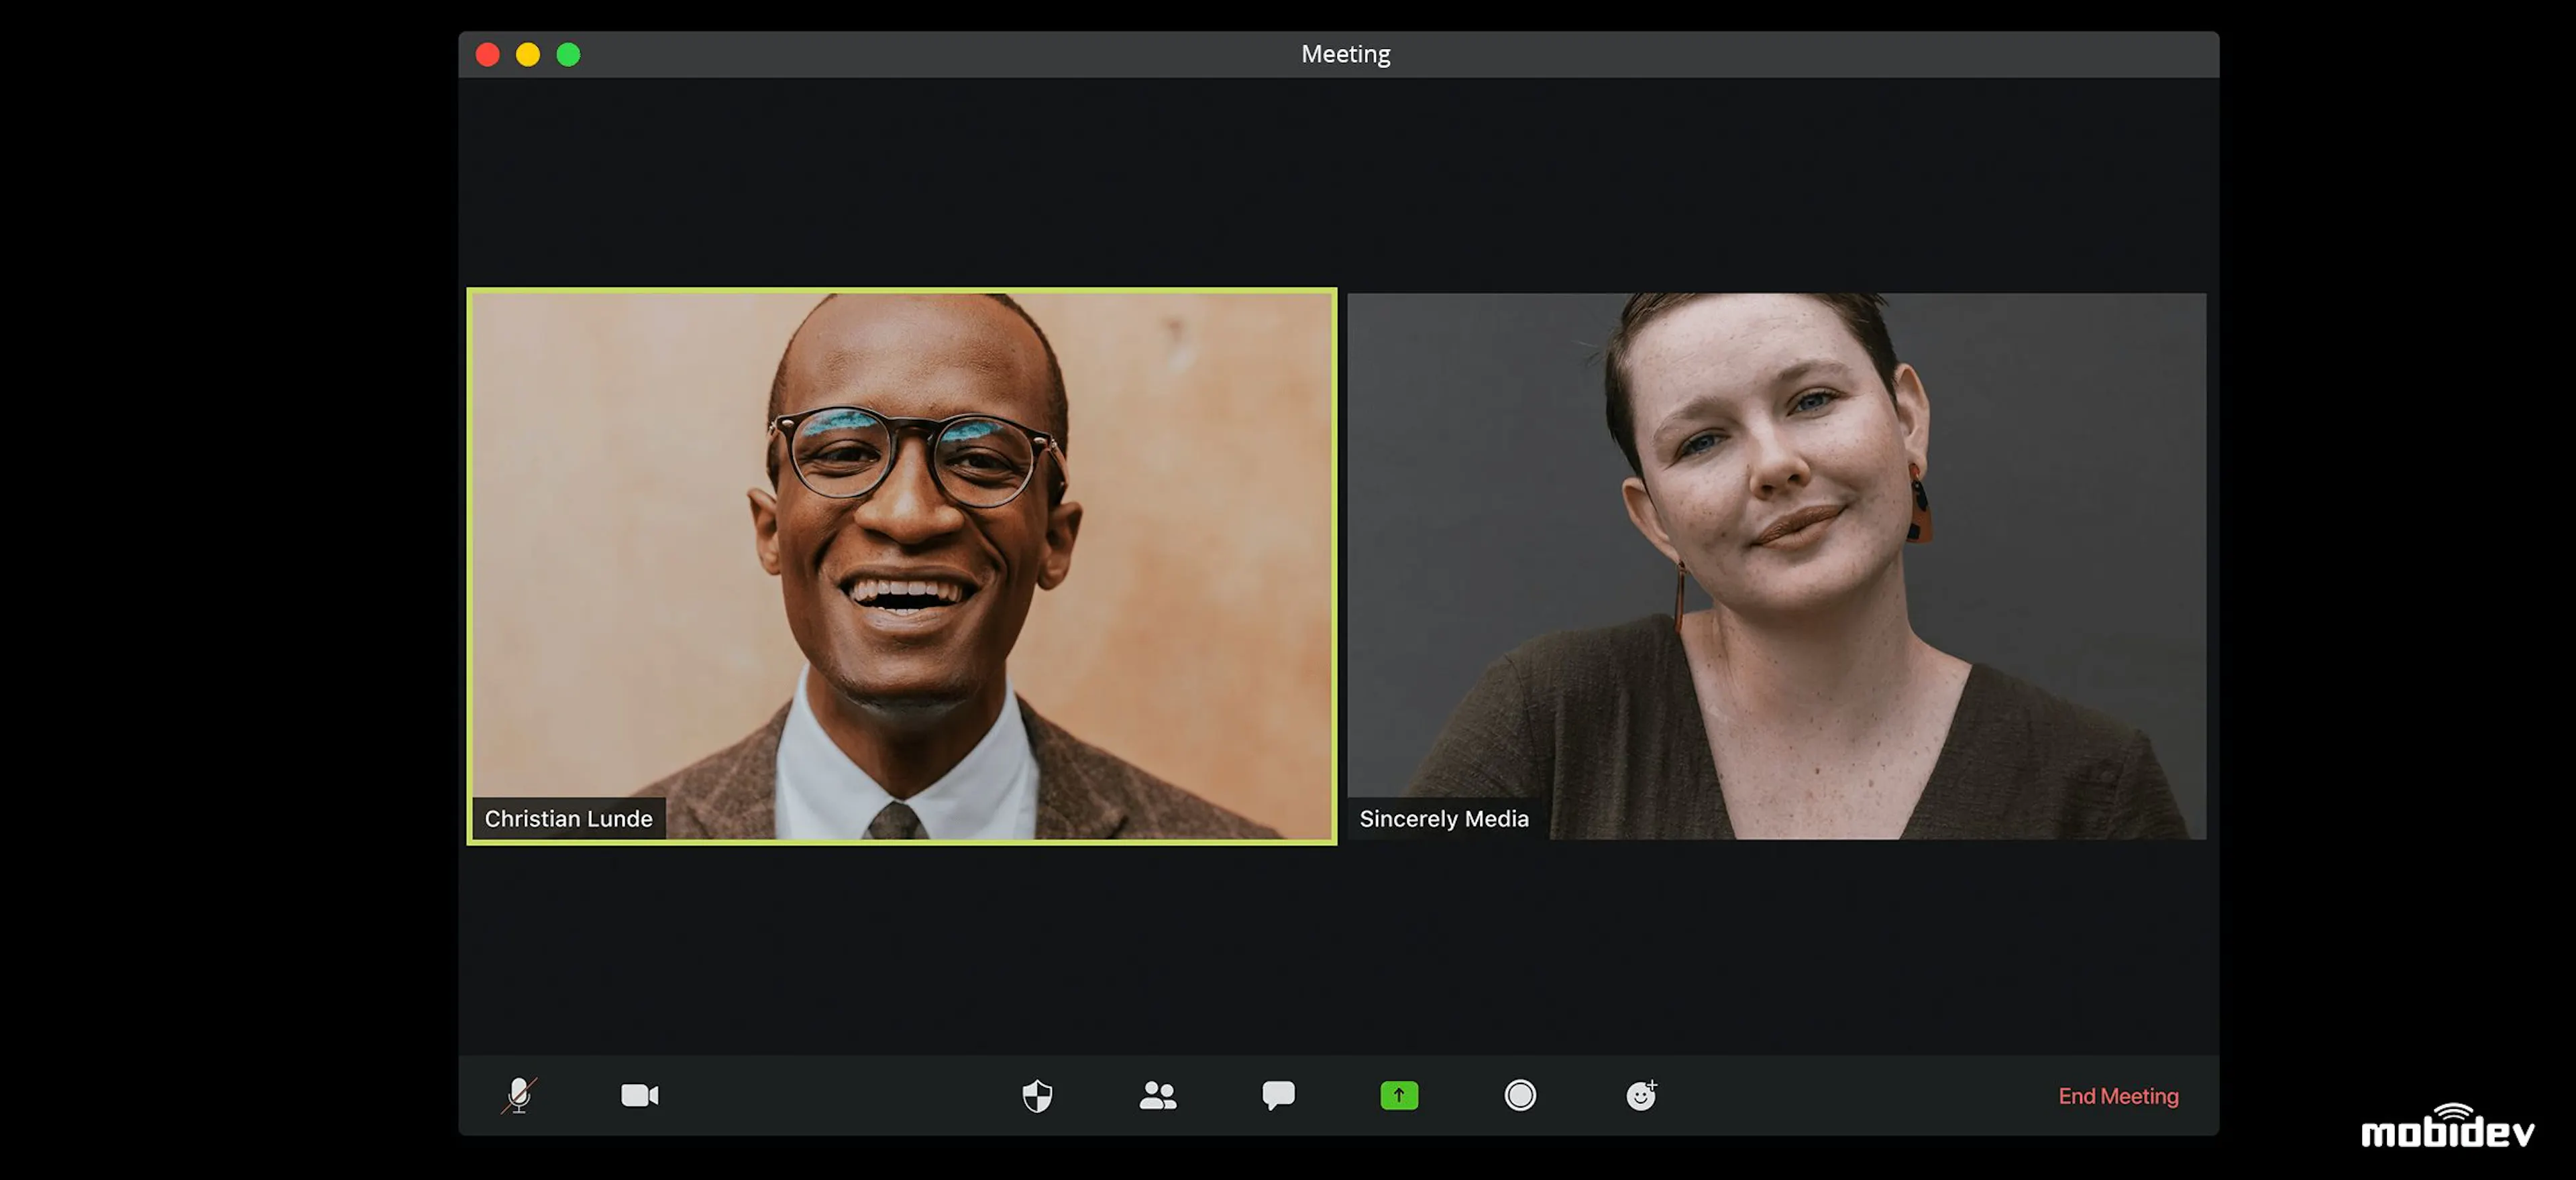Unmute the microphone in the toolbar
The height and width of the screenshot is (1180, 2576).
[x=519, y=1095]
